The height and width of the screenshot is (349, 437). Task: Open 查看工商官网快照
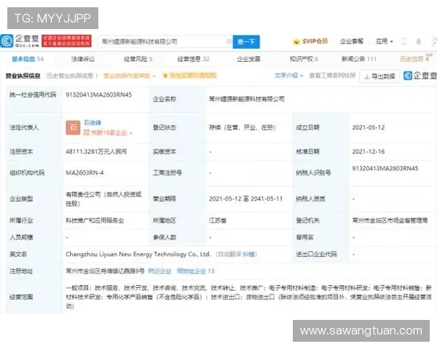[x=332, y=76]
